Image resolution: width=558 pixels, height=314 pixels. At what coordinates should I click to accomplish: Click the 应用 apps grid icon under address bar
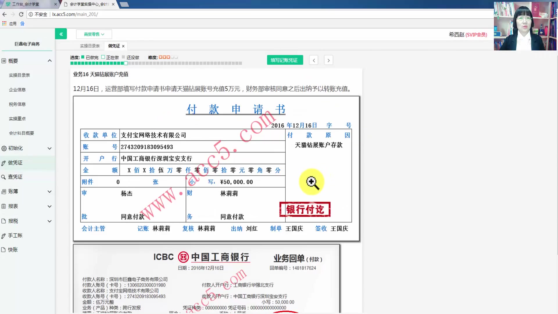(4, 23)
